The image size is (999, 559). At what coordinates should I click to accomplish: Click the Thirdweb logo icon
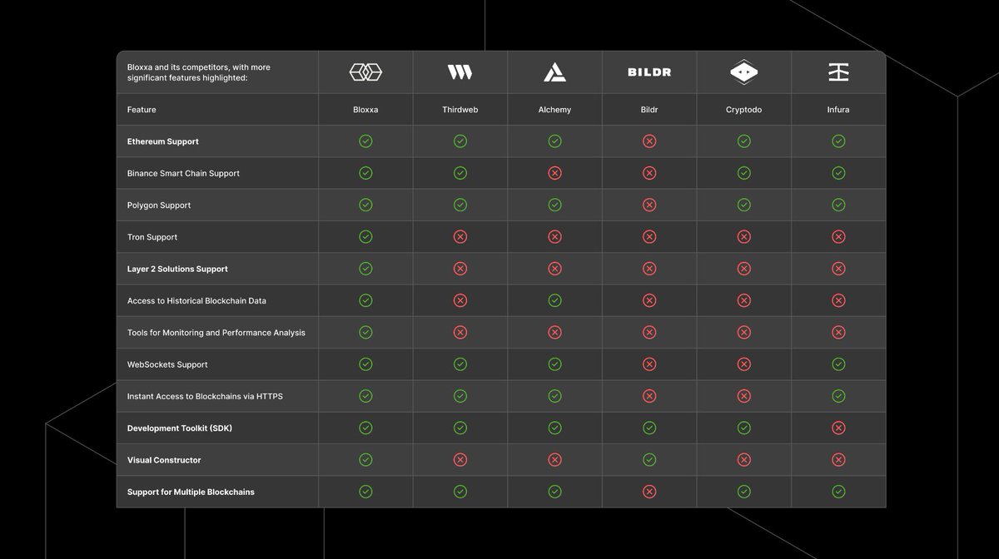click(x=460, y=72)
